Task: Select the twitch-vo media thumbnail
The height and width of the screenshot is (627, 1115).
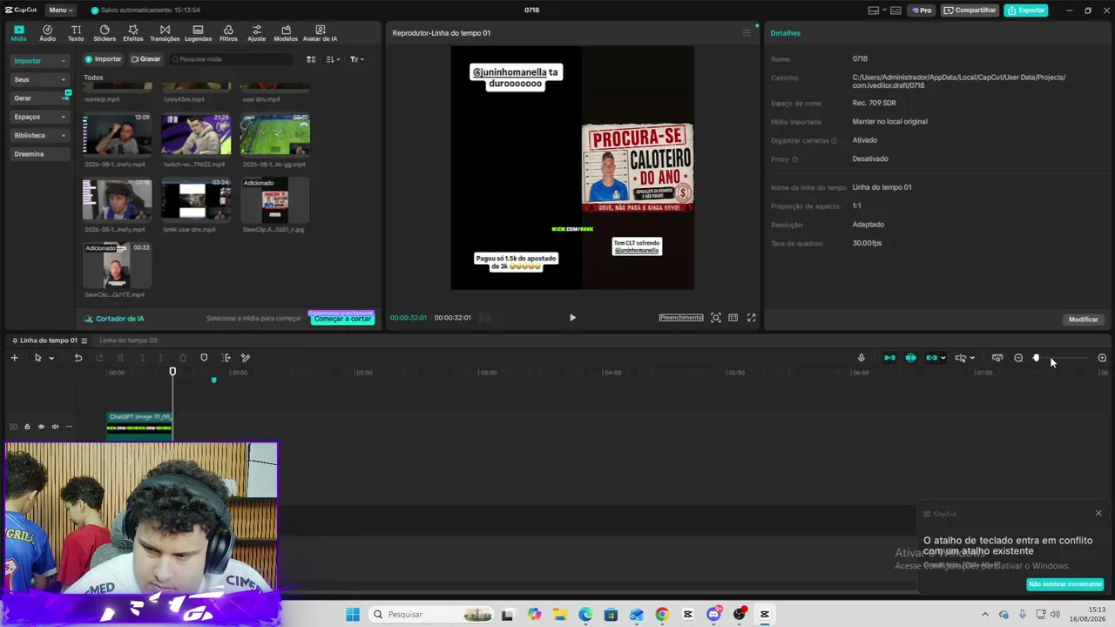Action: (x=196, y=134)
